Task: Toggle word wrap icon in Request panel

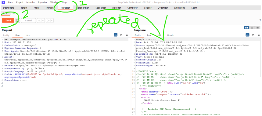Action: [x=116, y=35]
